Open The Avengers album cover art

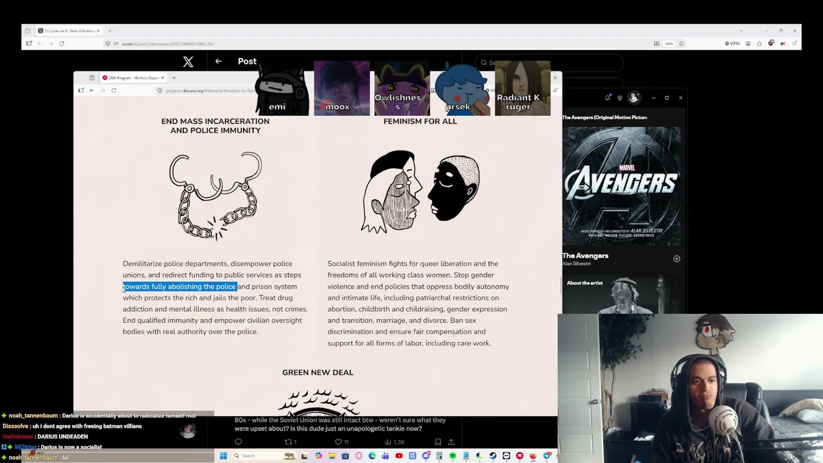[x=621, y=186]
